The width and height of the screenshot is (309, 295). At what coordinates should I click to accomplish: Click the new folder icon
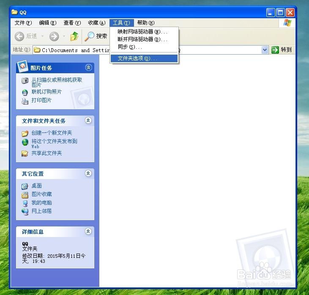pos(25,134)
